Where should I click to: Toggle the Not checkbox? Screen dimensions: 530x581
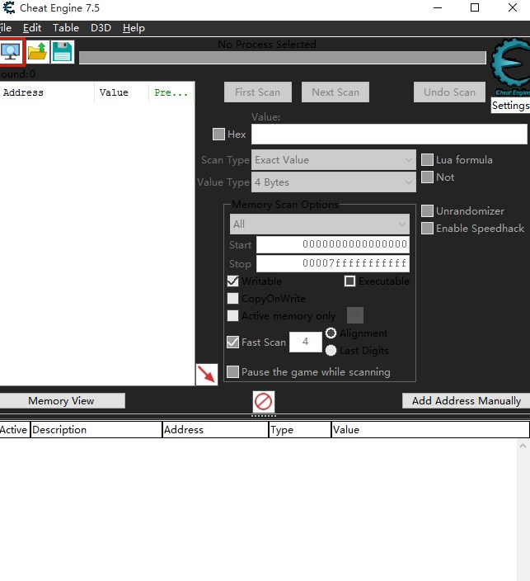tap(427, 177)
